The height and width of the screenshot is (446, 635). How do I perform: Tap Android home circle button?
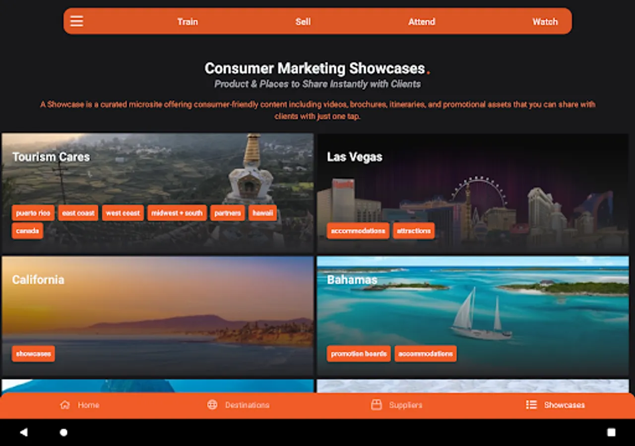click(63, 432)
